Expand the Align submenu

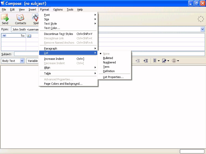[x=68, y=68]
